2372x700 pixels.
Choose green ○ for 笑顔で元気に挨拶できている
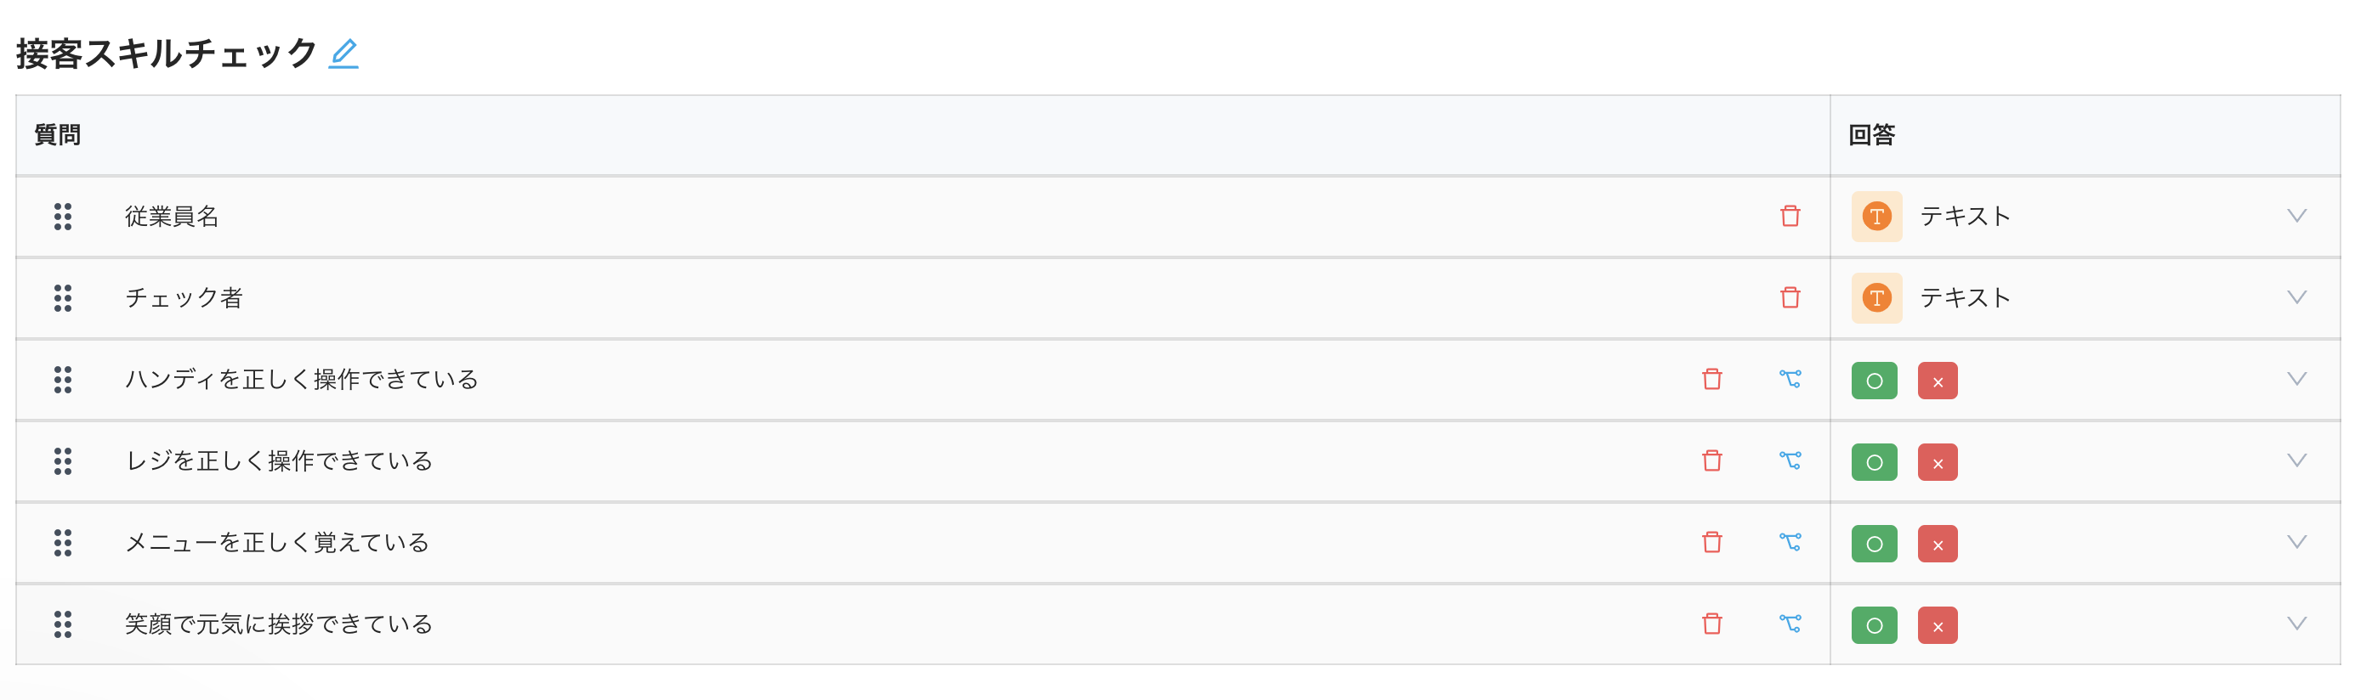point(1874,625)
